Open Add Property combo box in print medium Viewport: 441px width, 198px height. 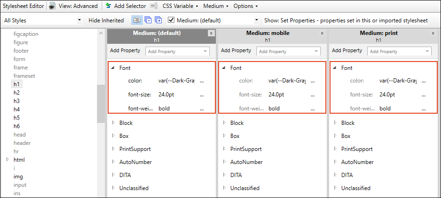pyautogui.click(x=400, y=51)
